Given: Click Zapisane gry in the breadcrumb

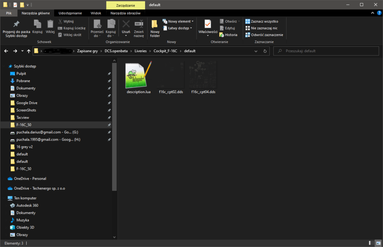Looking at the screenshot, I should 87,51.
